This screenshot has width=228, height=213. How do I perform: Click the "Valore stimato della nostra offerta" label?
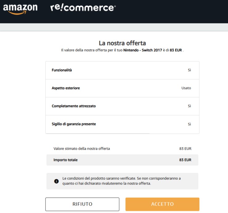click(82, 148)
